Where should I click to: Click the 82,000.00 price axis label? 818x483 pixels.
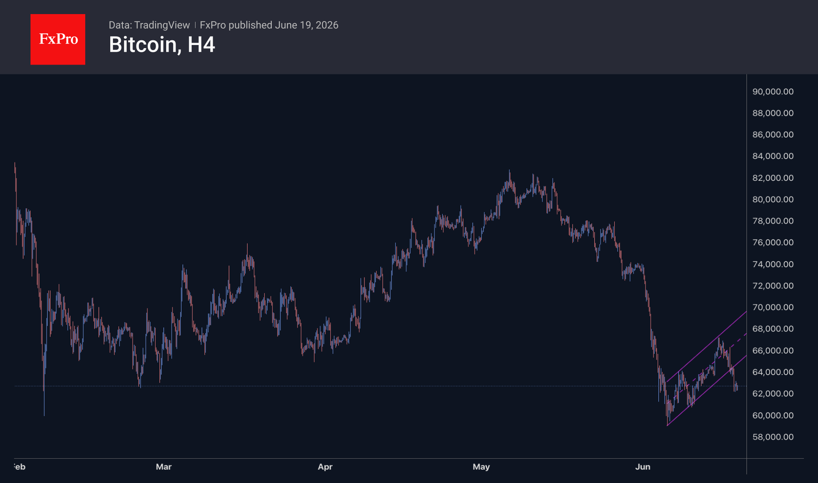pos(773,178)
